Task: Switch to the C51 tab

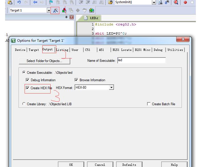Action: tap(88, 50)
